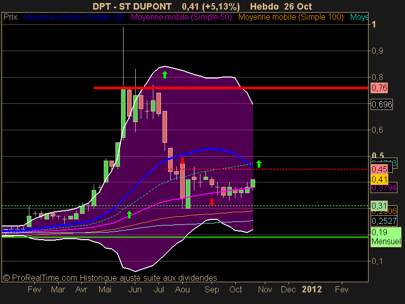The width and height of the screenshot is (405, 304).
Task: Click the green 0,31 support price tag
Action: click(379, 206)
